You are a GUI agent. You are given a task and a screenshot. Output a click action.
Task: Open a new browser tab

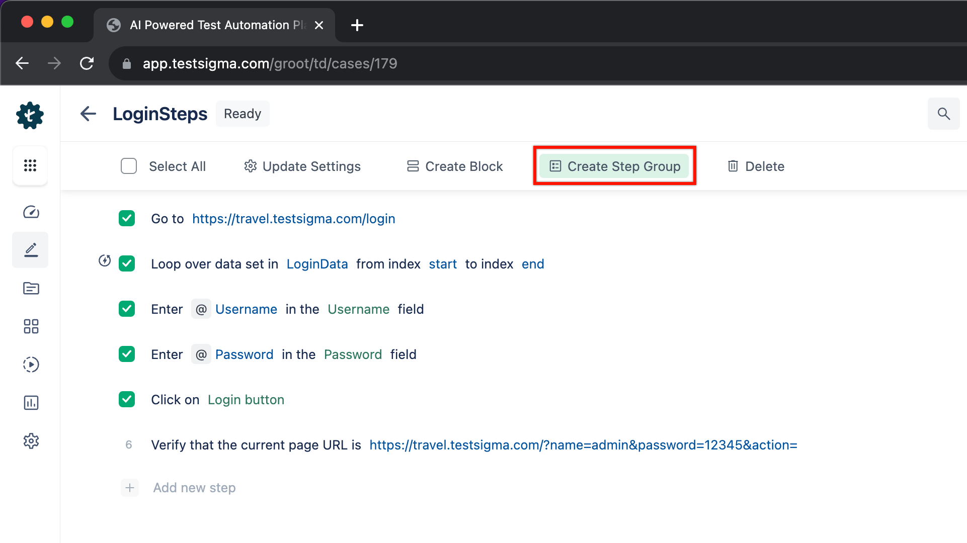coord(357,25)
